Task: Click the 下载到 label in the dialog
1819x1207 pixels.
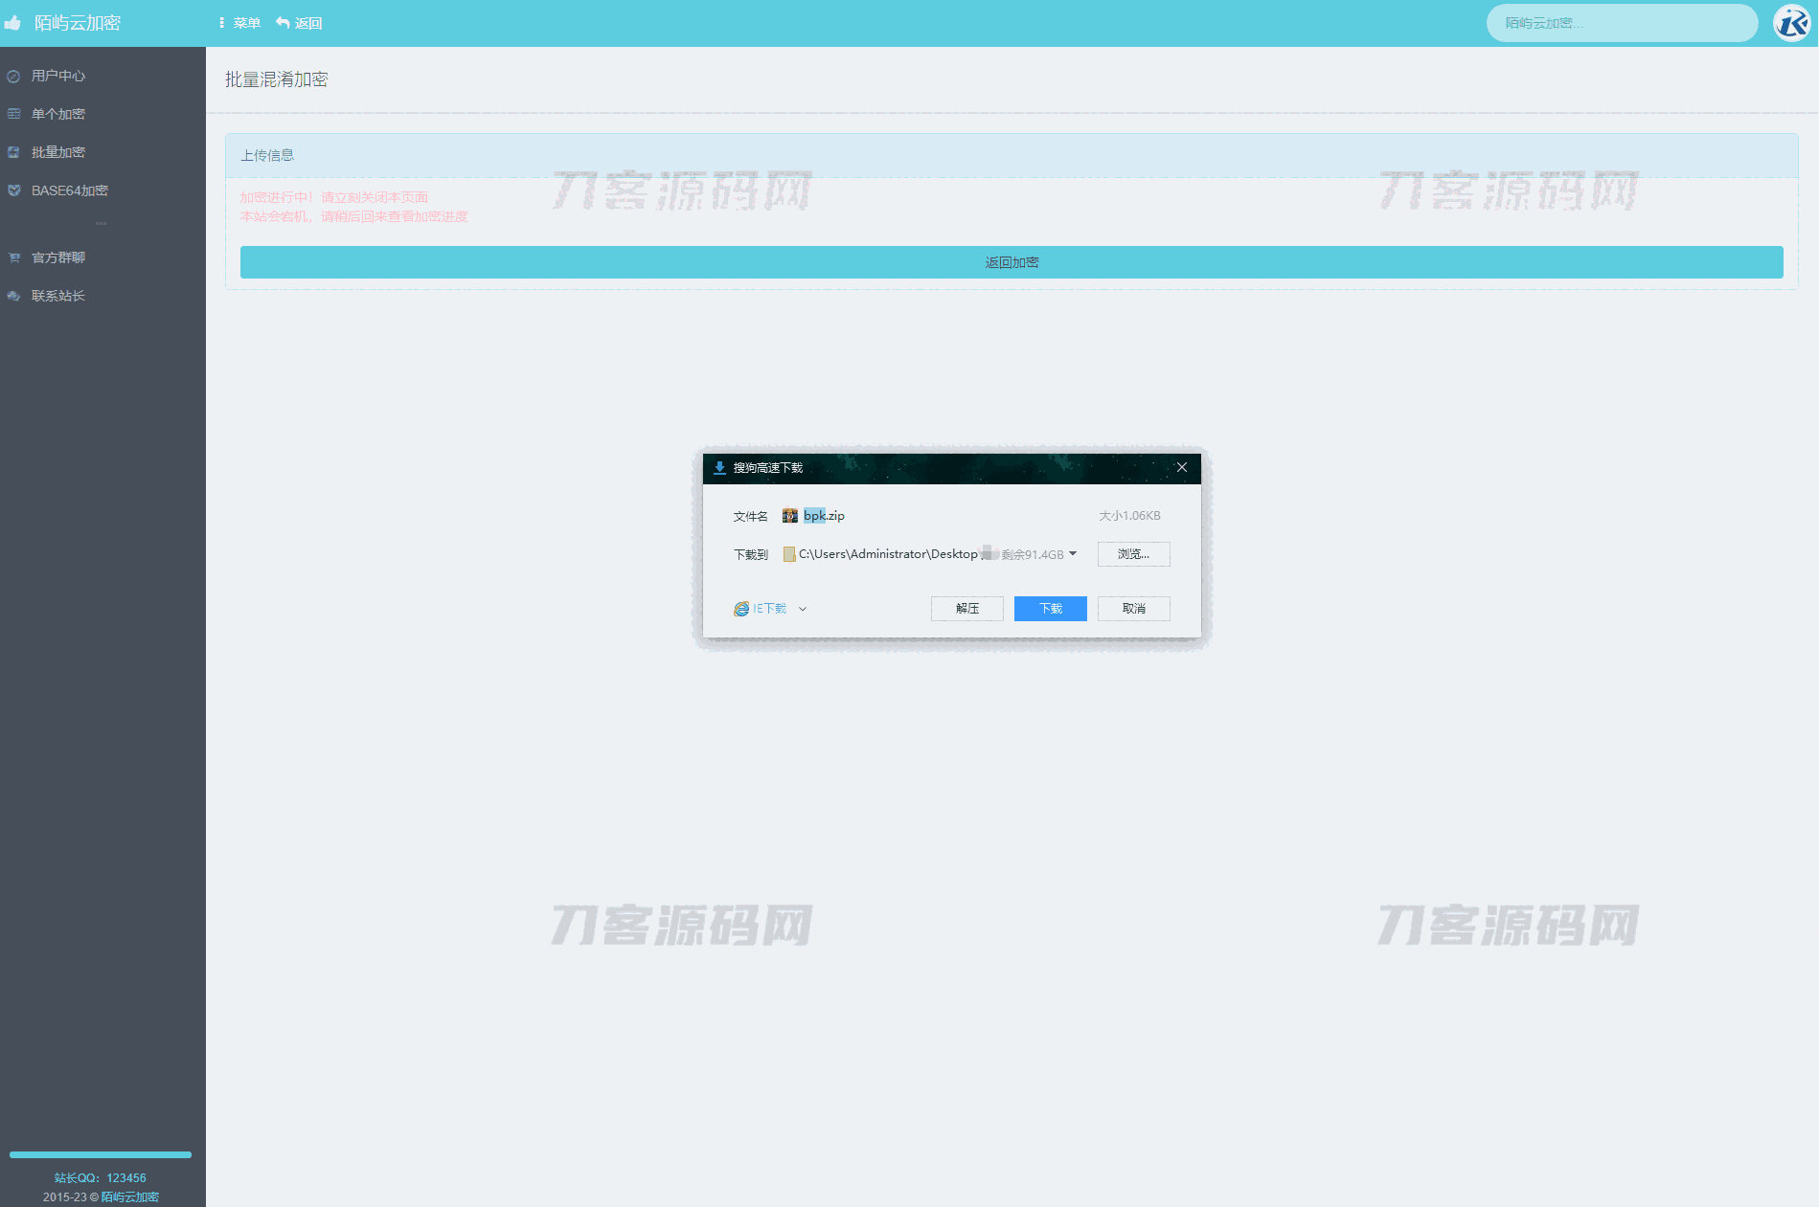Action: coord(751,554)
